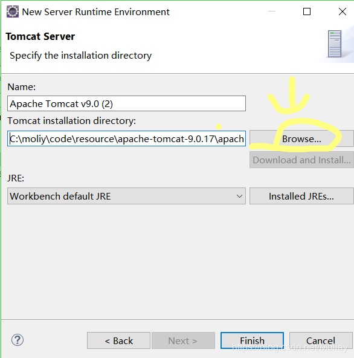Click the server tower banner image
354x358 pixels.
[335, 44]
